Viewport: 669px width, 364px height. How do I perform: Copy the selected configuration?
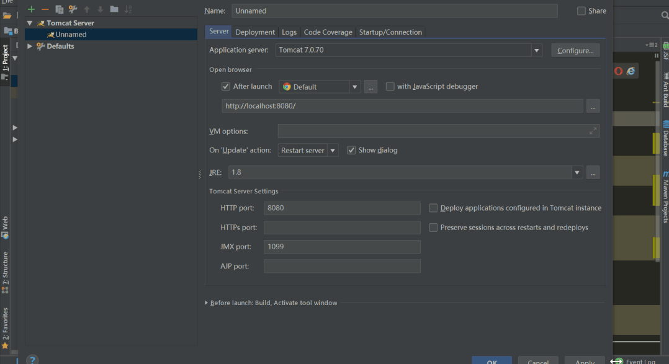pos(60,9)
